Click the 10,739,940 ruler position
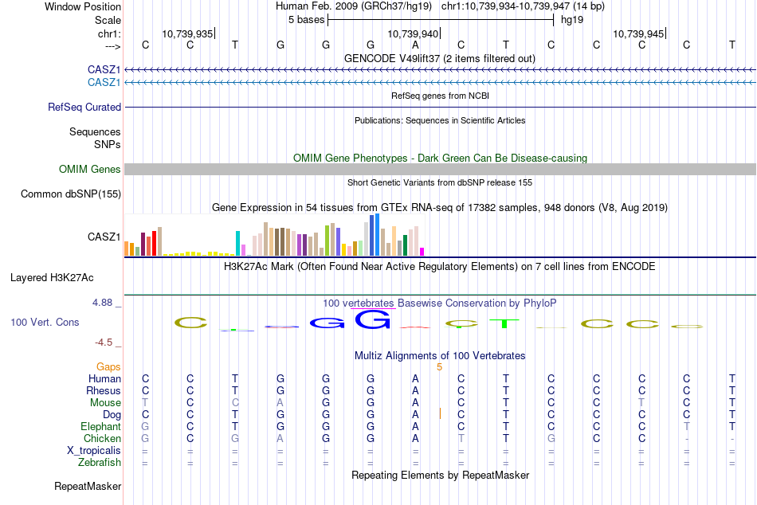This screenshot has height=505, width=757. coord(414,33)
